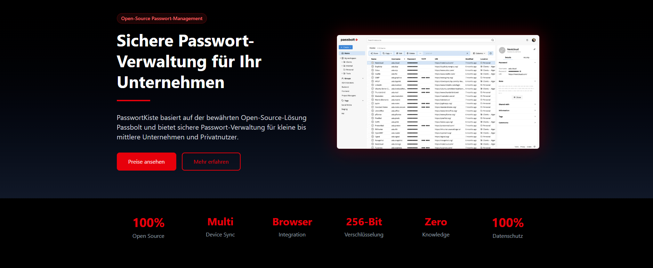Click the 'Open Source' stat label
Screen dimensions: 653x268
pos(148,236)
